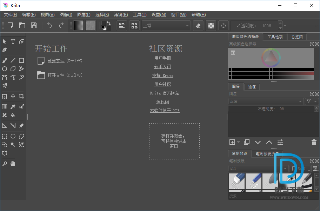This screenshot has height=211, width=320.
Task: Select the Zoom magnifier tool
Action: point(5,164)
